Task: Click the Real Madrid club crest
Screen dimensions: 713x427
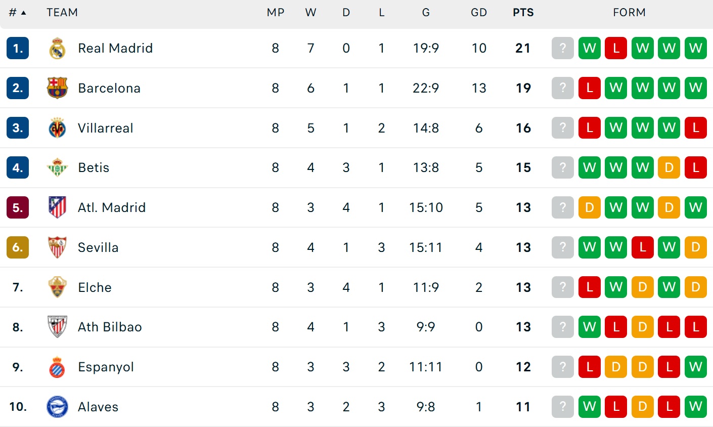Action: click(x=57, y=49)
